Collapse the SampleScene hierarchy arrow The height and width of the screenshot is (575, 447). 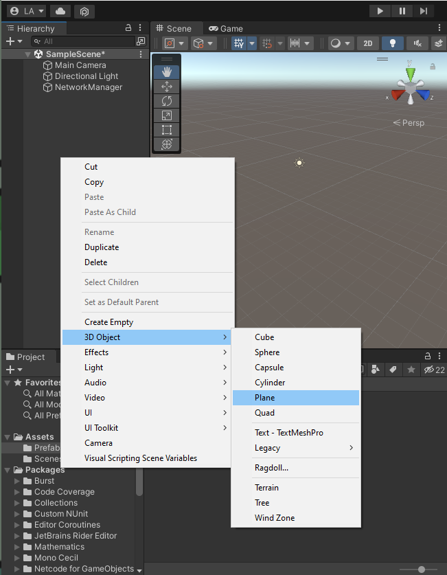click(27, 54)
